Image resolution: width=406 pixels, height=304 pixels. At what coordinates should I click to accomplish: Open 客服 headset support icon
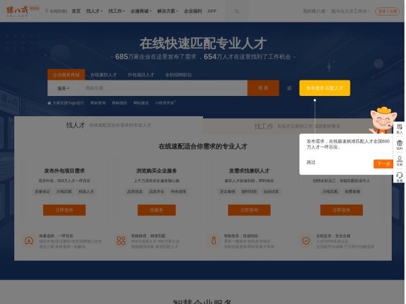point(399,177)
